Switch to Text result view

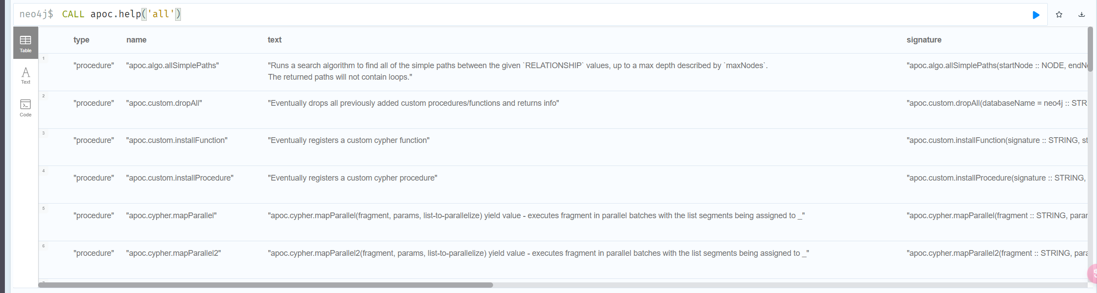(26, 75)
